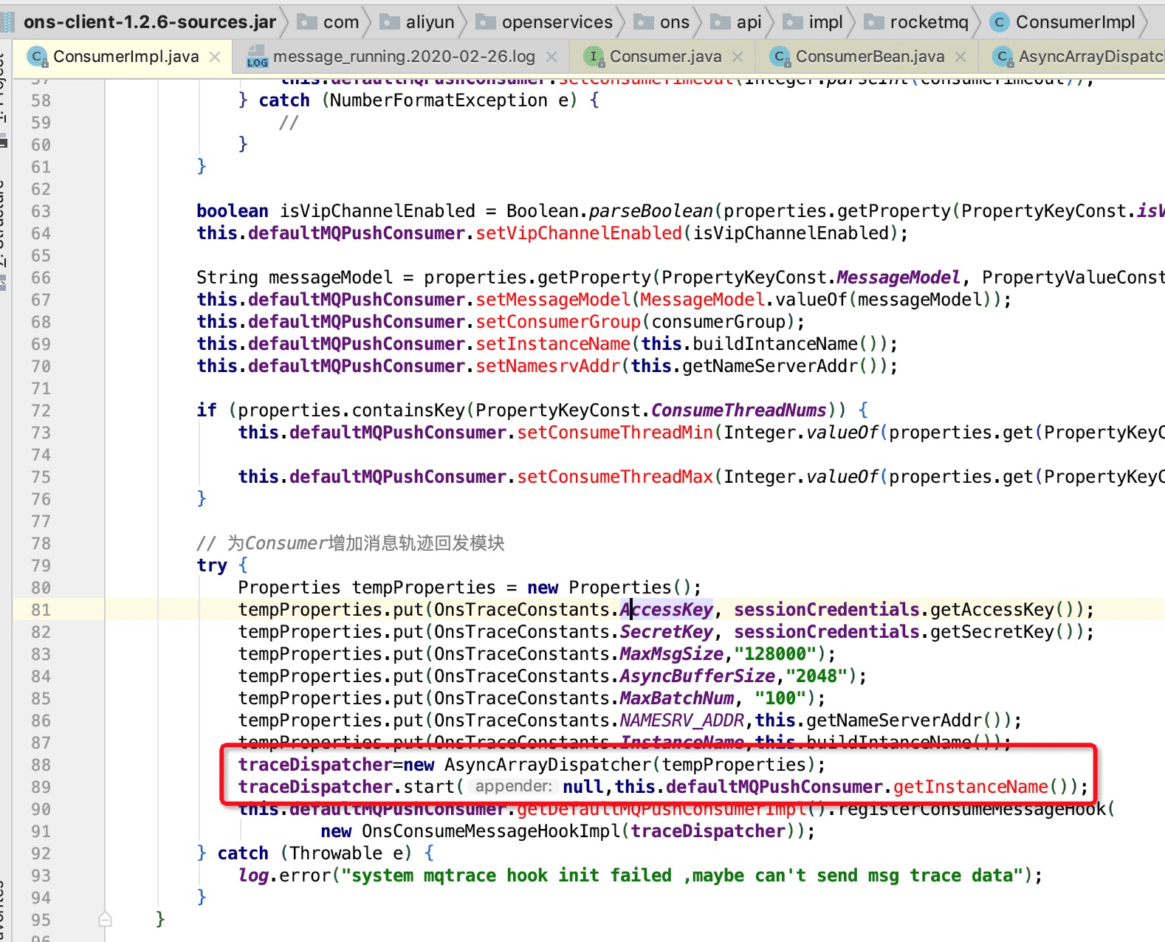Screen dimensions: 1165x942
Task: Click the ConsumerImpl class breadcrumb icon
Action: 999,22
